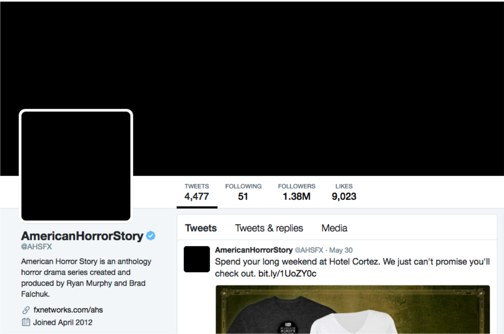Screen dimensions: 504x334
Task: Switch to the Tweets timeline tab
Action: click(x=201, y=228)
